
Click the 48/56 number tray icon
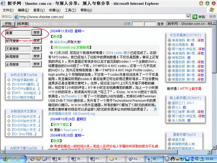[x=192, y=159]
